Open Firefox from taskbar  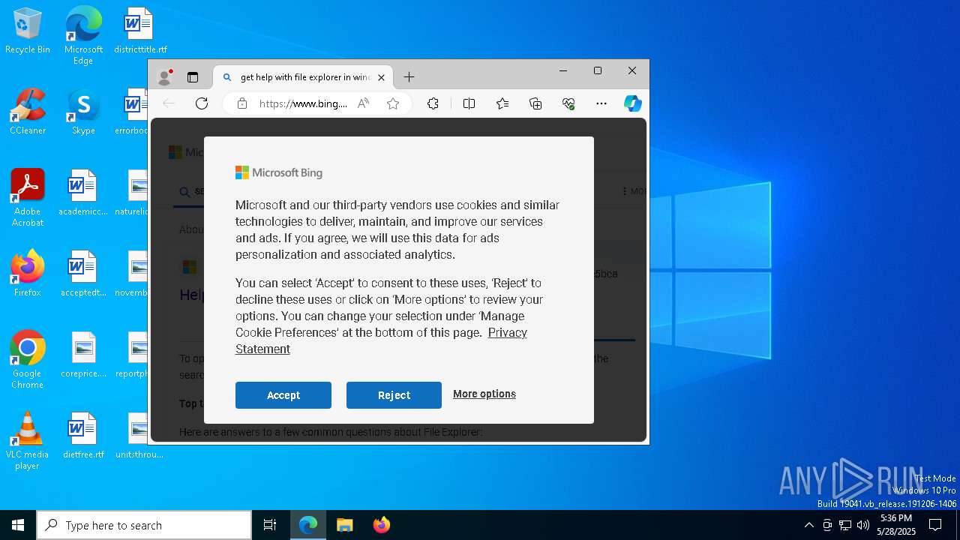[x=382, y=525]
